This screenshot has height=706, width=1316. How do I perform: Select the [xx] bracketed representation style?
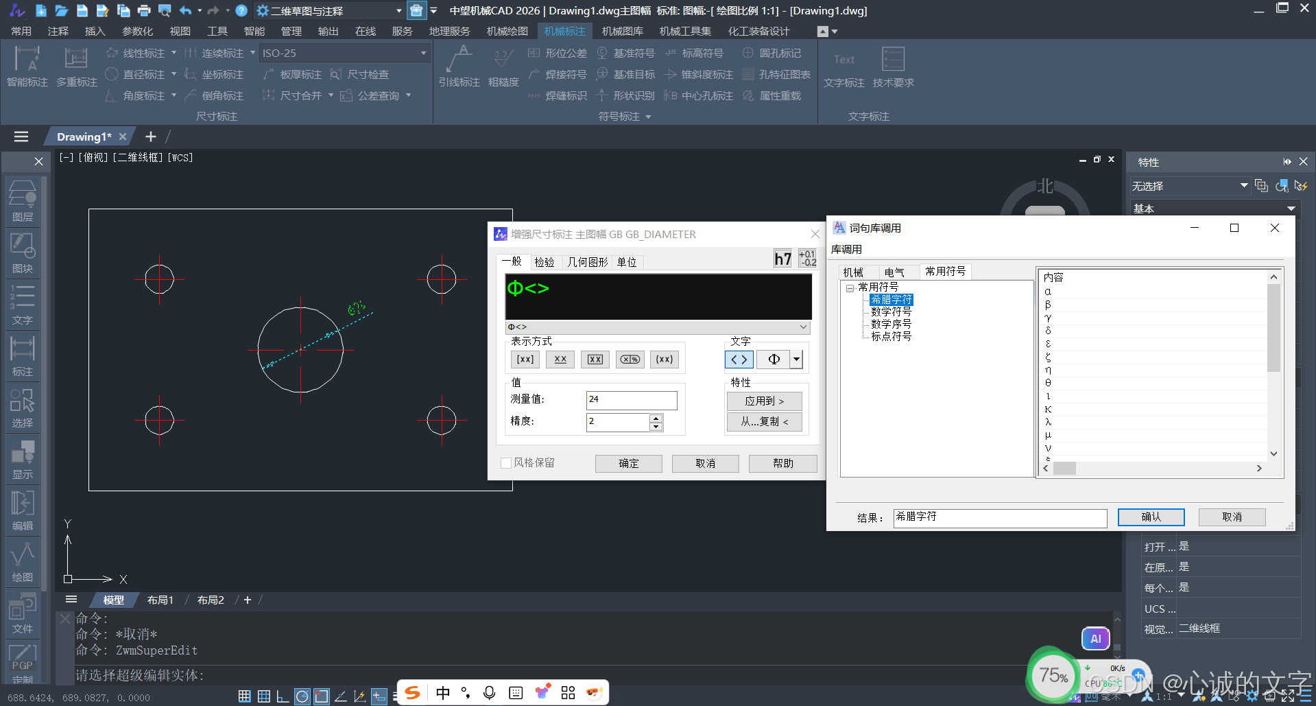tap(525, 359)
